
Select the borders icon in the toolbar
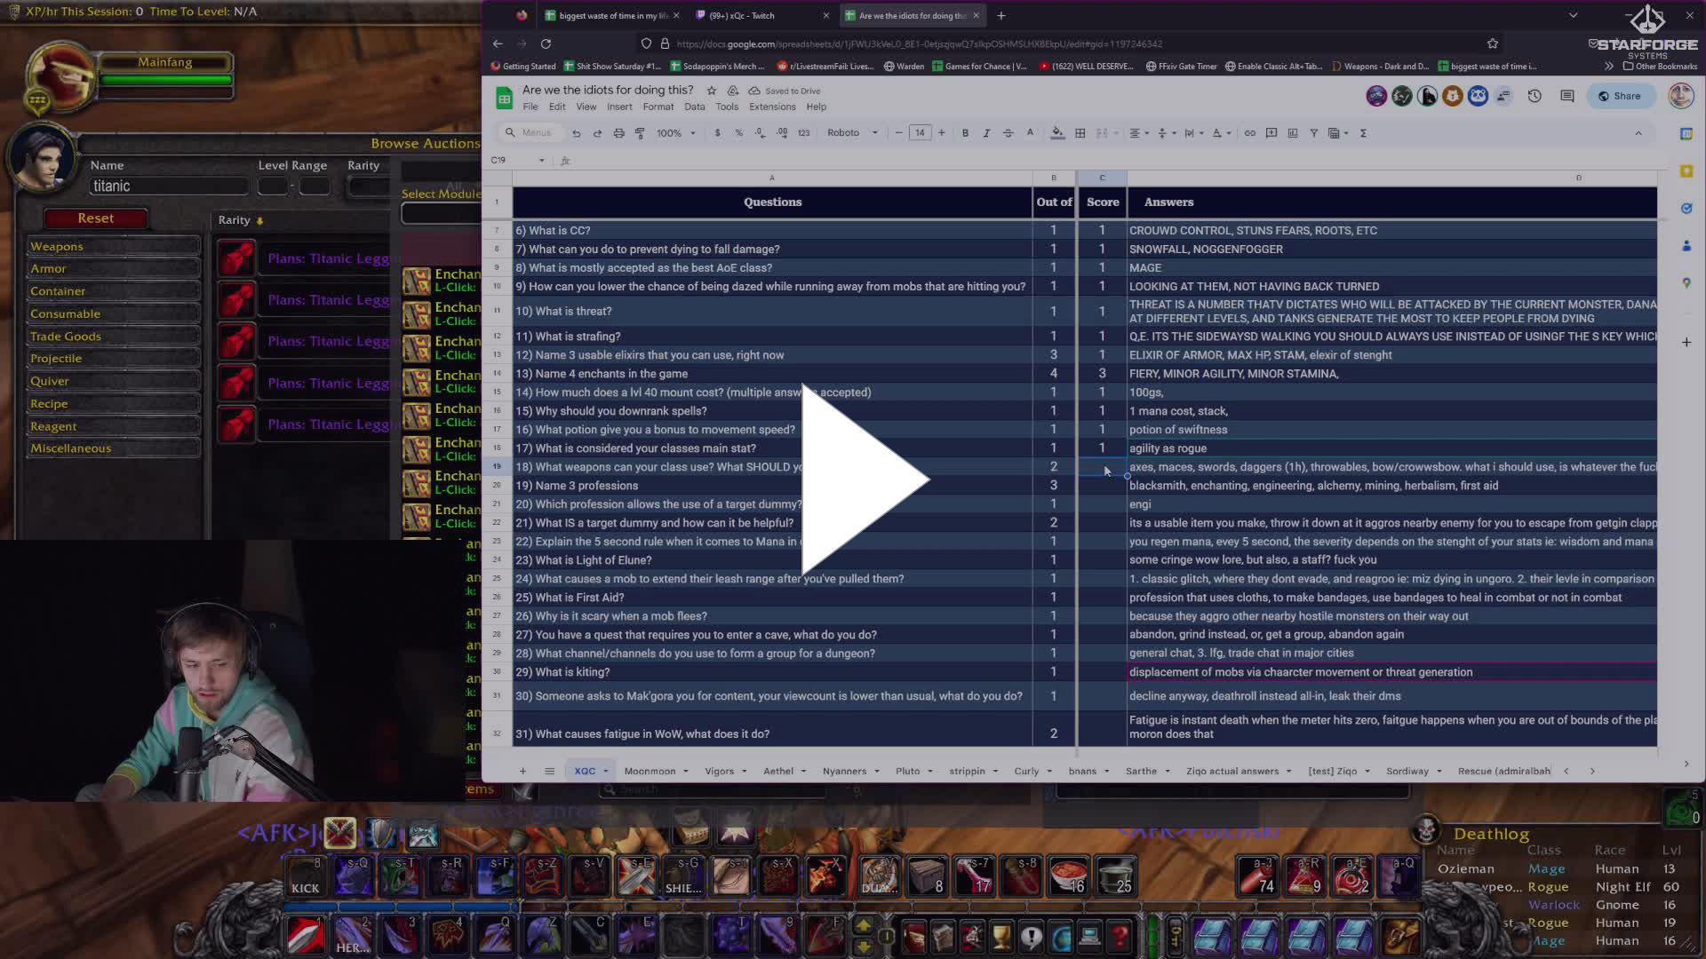point(1080,132)
